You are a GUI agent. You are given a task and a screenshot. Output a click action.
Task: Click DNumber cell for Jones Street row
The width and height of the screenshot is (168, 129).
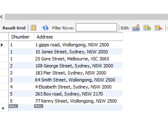[x=21, y=52]
